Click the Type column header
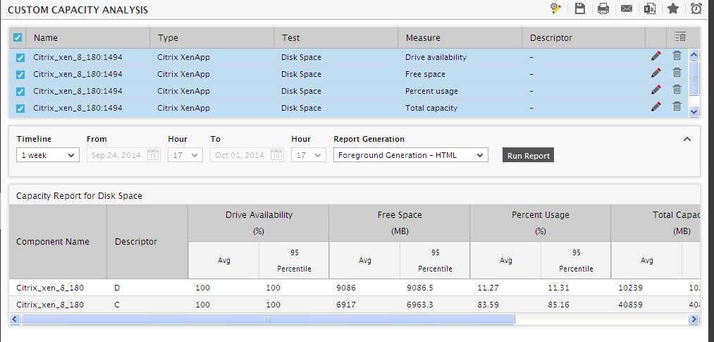This screenshot has width=714, height=342. [211, 38]
